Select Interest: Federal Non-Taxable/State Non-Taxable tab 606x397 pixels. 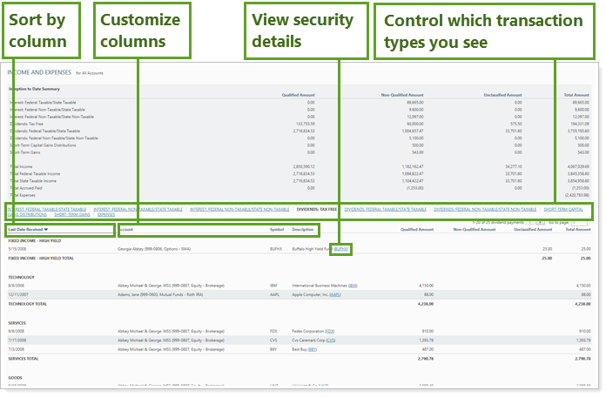tap(239, 209)
